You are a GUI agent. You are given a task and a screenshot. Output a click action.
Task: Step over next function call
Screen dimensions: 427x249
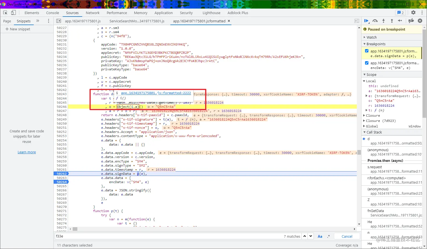375,21
